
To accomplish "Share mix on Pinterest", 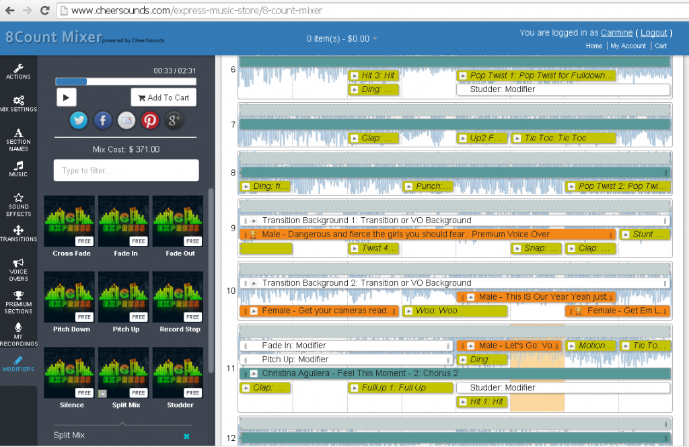I will pos(150,120).
